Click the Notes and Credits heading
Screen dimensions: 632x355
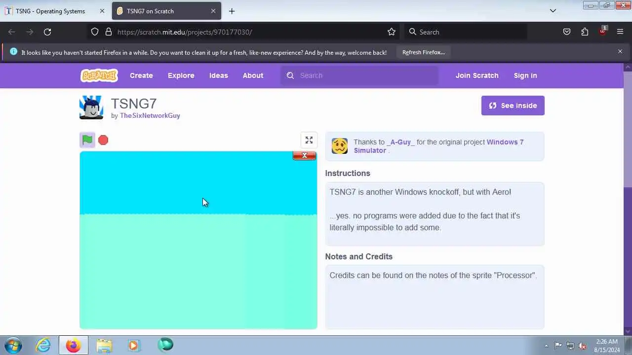point(359,256)
